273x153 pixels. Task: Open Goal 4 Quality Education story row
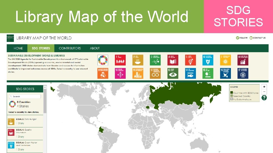[x=25, y=133]
